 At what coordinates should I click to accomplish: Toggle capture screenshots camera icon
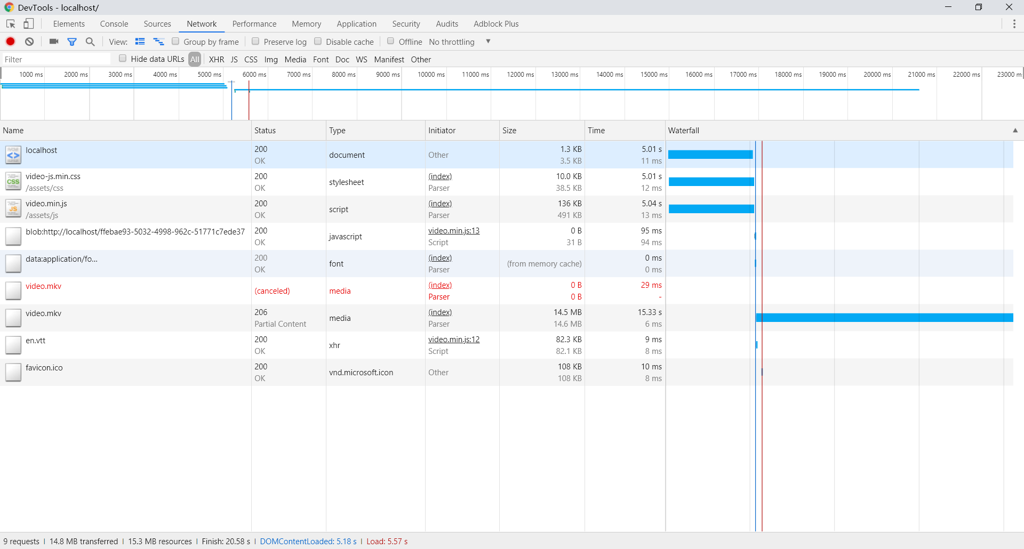[x=54, y=42]
